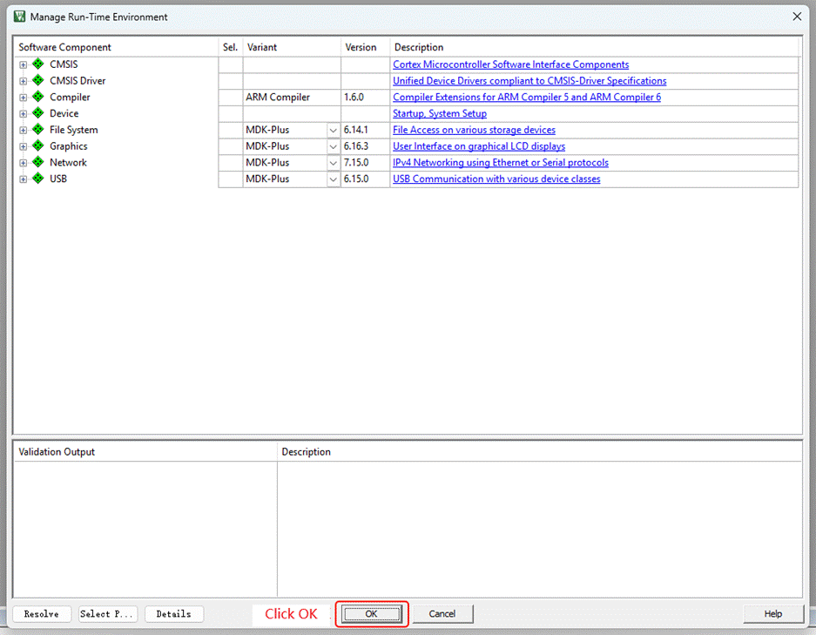Select the Network row label
The width and height of the screenshot is (816, 635).
click(x=68, y=162)
